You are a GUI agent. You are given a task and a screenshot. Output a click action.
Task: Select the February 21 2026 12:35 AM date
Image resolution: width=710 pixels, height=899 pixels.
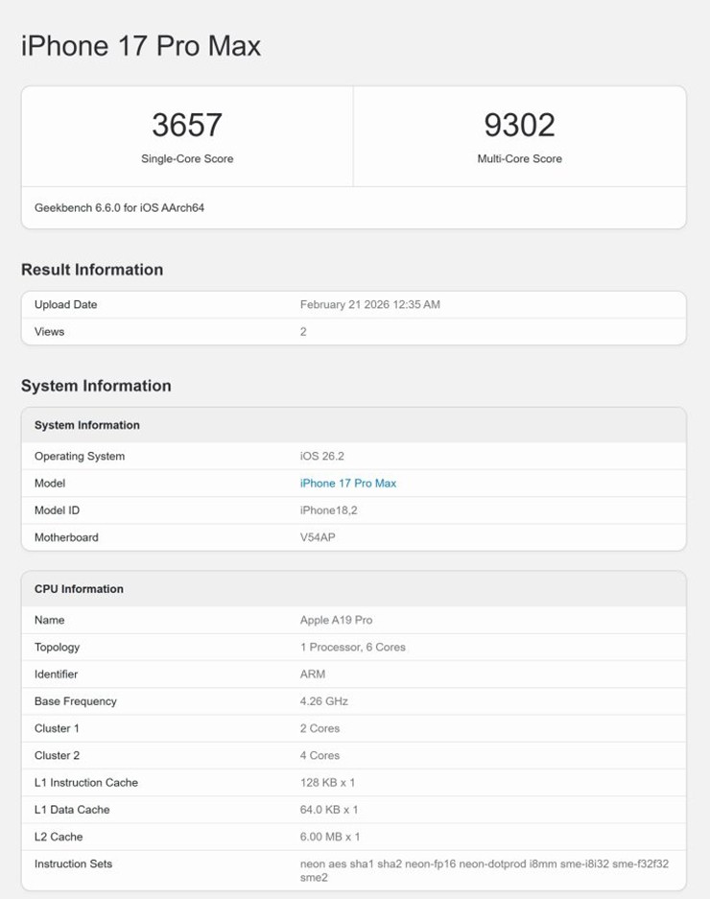[370, 304]
